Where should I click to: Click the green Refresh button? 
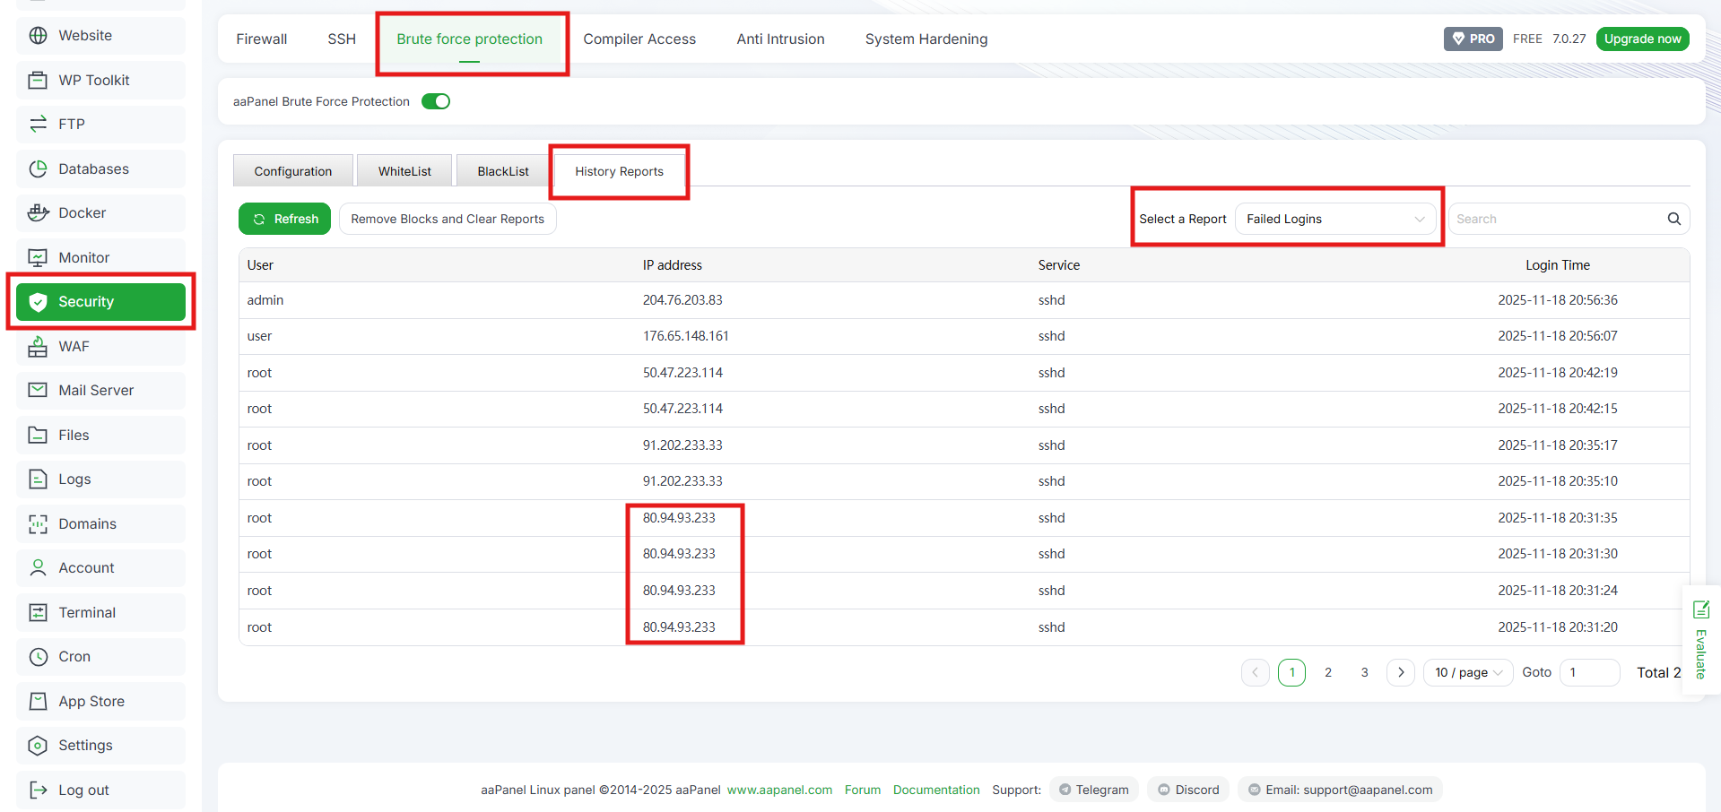(284, 219)
